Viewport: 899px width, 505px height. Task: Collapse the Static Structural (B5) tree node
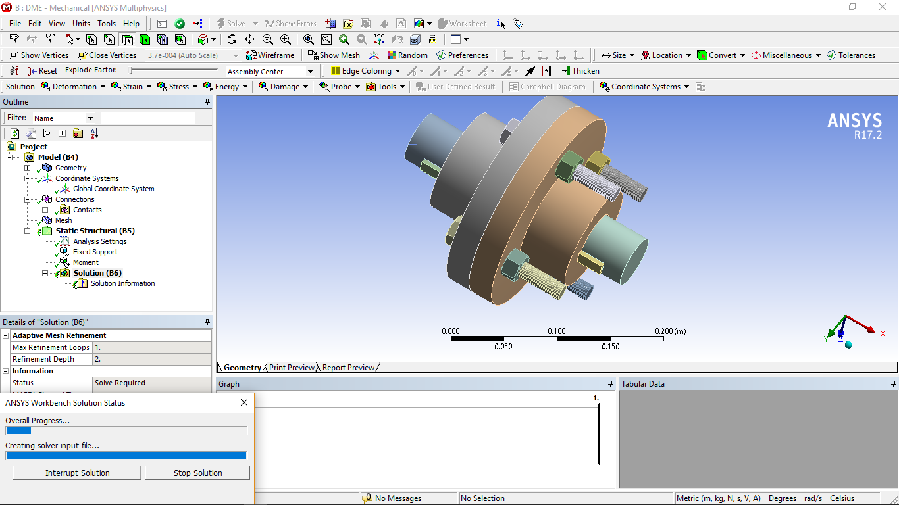point(28,231)
